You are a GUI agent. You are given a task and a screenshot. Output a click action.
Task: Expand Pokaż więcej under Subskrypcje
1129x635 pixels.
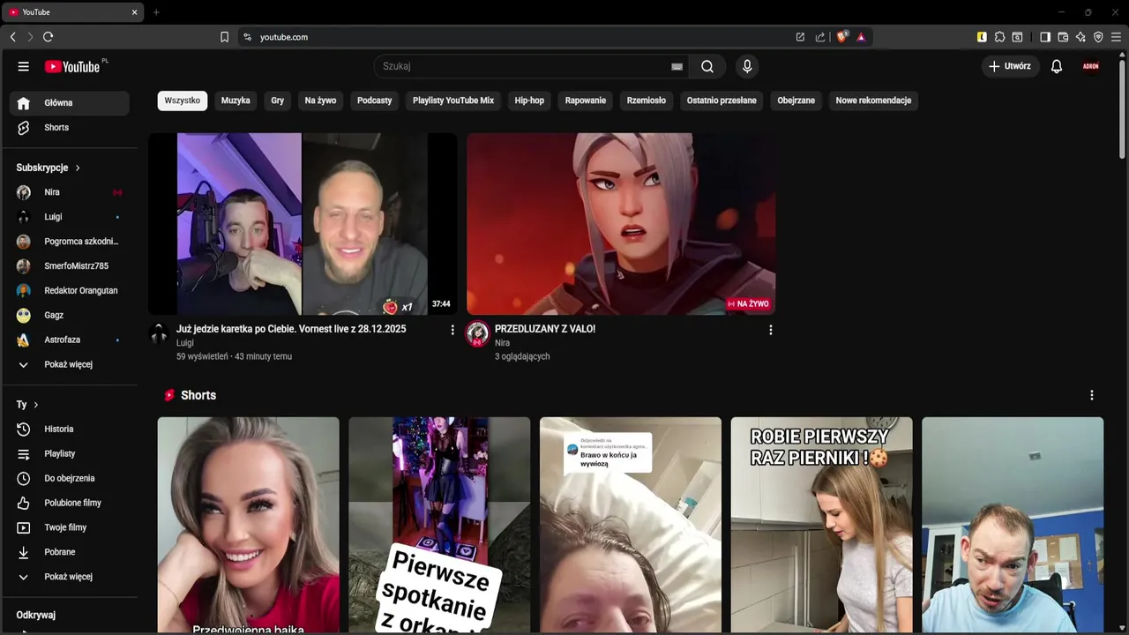70,365
